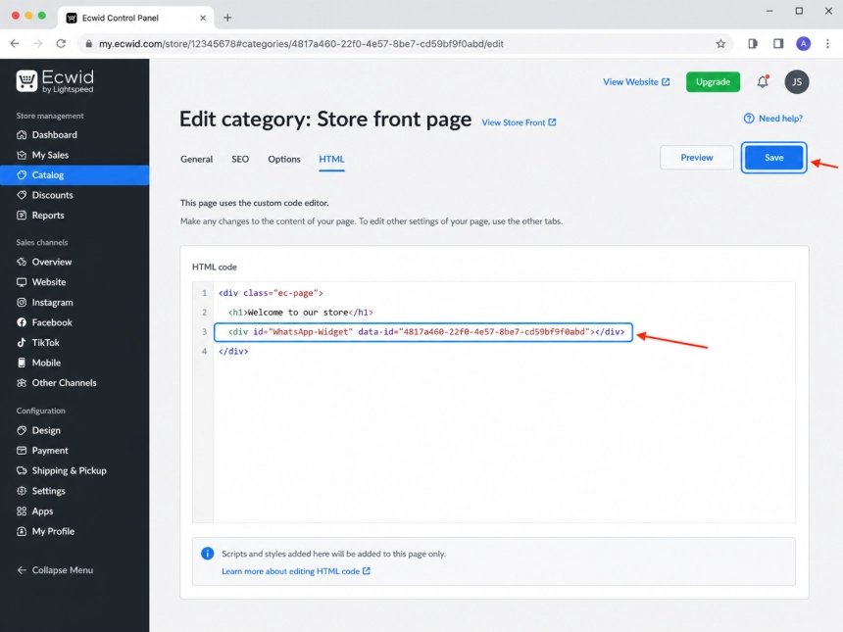Image resolution: width=843 pixels, height=632 pixels.
Task: Switch to the Options tab
Action: click(284, 159)
